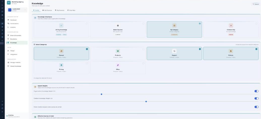Click the Widget puzzle icon

(8, 51)
